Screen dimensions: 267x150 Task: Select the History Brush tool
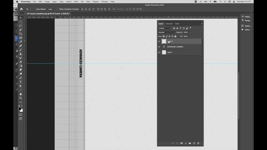tap(20, 58)
